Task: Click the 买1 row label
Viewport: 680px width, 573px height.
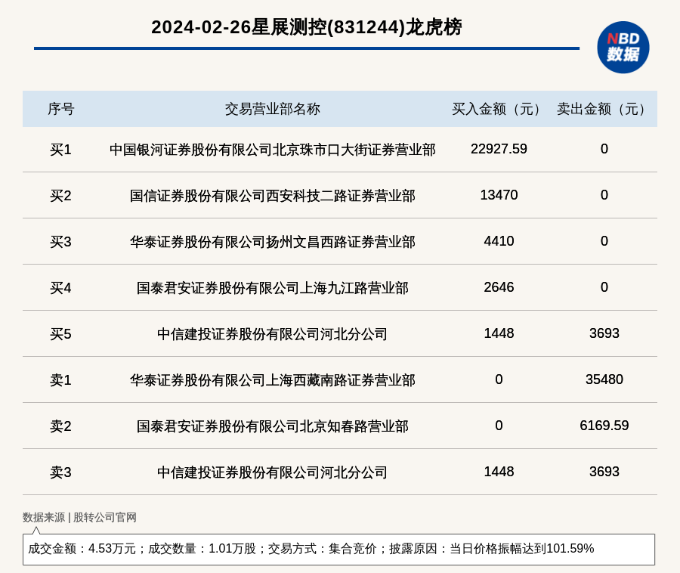Action: point(60,150)
